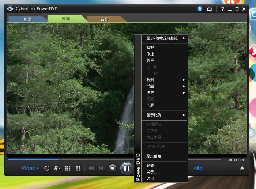Viewport: 256px width, 189px height.
Task: Click the eject triangle button
Action: 242,168
